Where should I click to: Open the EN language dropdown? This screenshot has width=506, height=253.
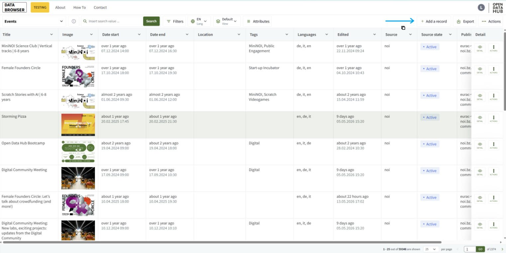tap(199, 21)
